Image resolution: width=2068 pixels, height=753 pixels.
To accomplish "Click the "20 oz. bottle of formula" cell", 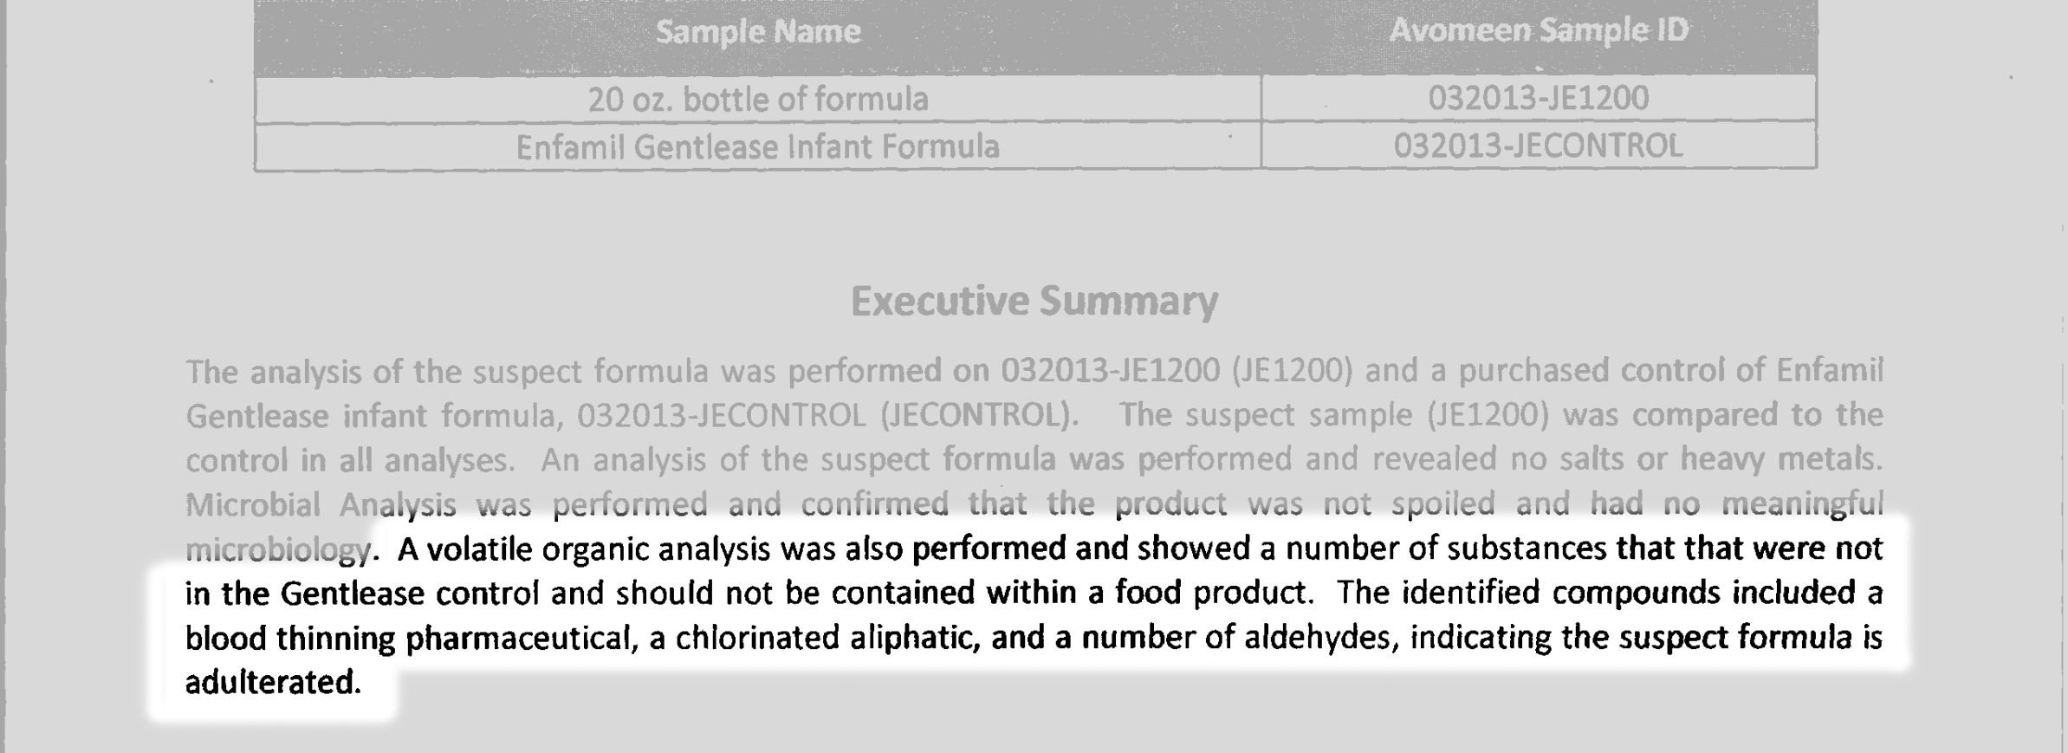I will tap(758, 100).
